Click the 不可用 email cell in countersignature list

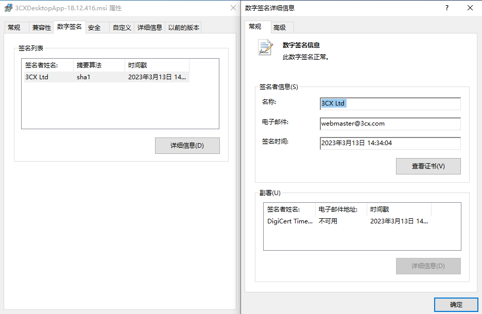[x=328, y=221]
